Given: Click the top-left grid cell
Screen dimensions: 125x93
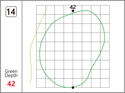Looking at the screenshot, I should click(x=41, y=10).
